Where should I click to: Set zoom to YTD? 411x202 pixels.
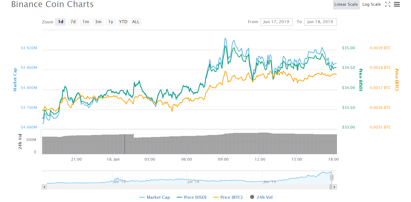point(123,22)
